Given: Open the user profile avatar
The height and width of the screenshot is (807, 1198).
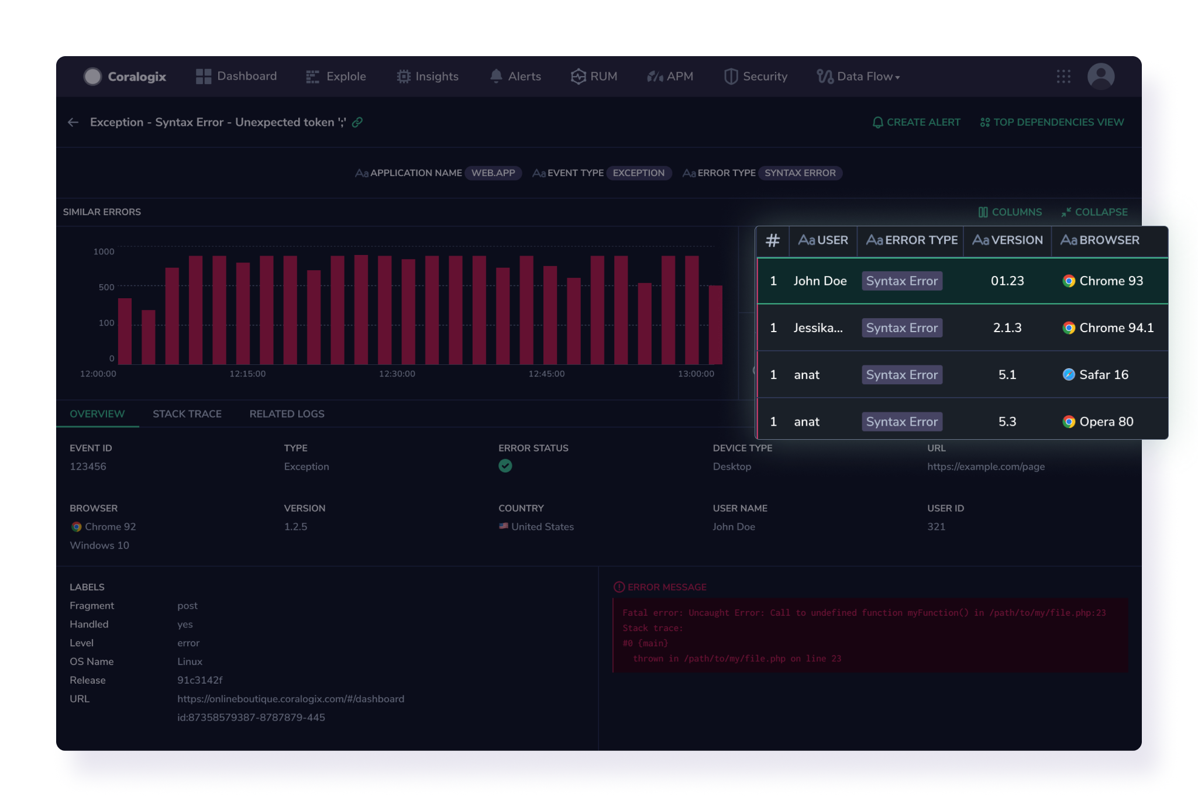Looking at the screenshot, I should [x=1101, y=77].
